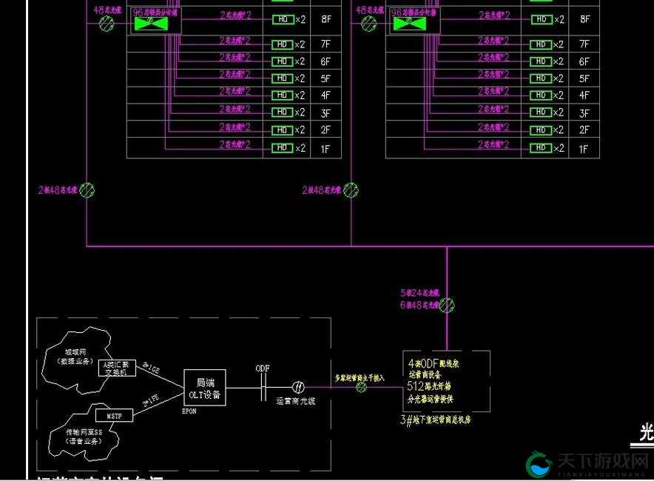Click the ODF capacitor-style symbol
This screenshot has width=654, height=481.
[x=263, y=388]
